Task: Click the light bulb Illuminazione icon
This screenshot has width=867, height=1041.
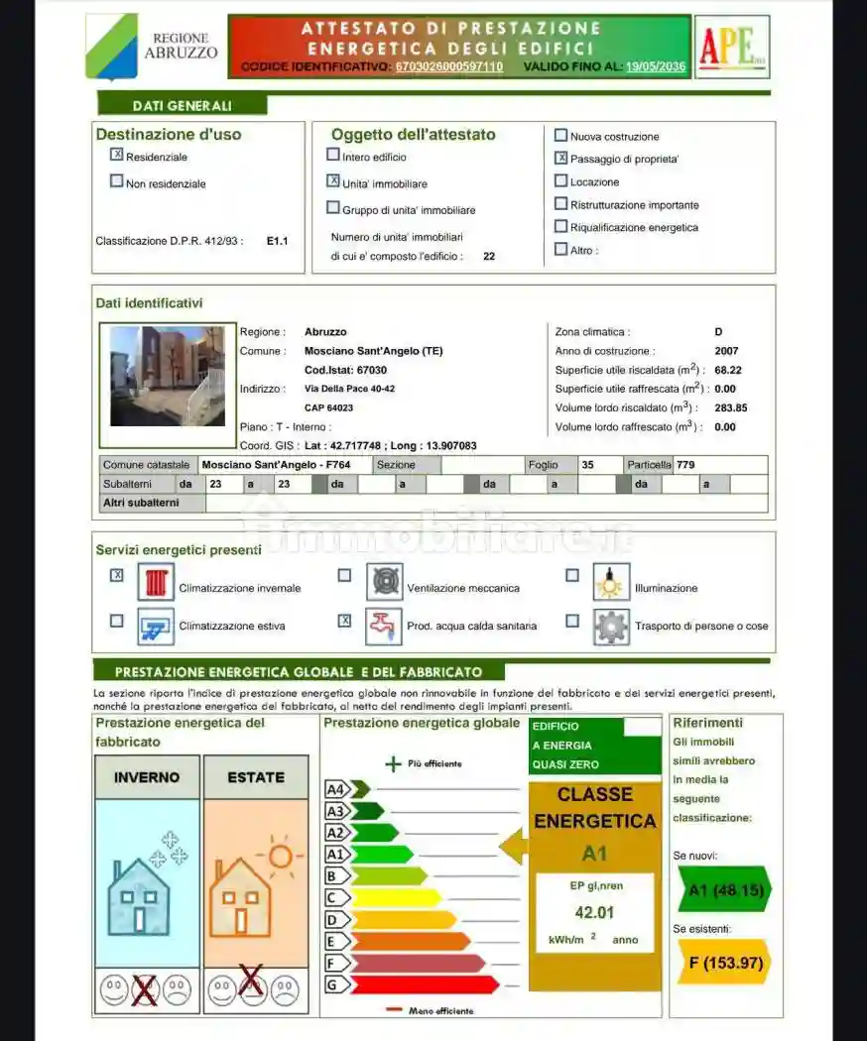Action: [611, 582]
